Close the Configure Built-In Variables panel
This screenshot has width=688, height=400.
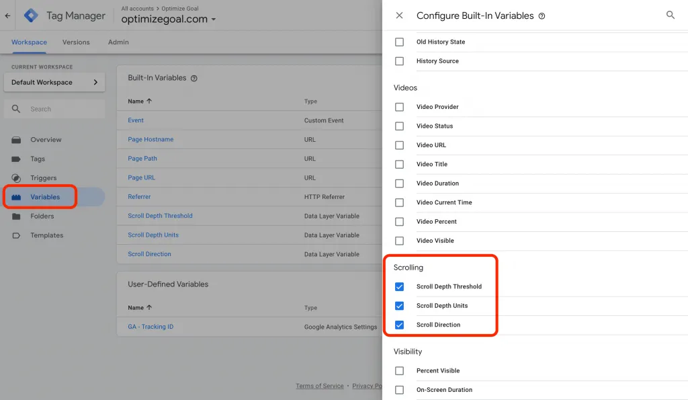tap(399, 15)
